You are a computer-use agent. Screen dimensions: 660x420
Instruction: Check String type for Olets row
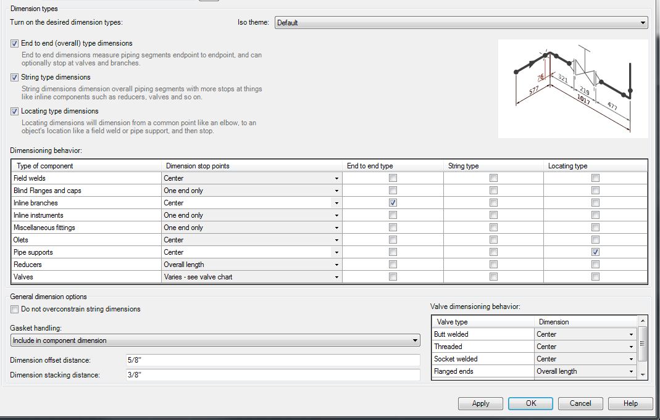(493, 240)
